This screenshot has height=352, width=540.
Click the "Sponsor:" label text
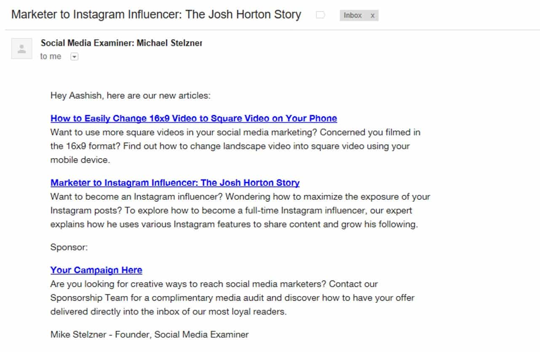click(69, 247)
